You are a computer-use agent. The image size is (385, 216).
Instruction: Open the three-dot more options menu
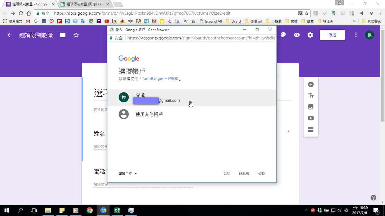click(356, 35)
